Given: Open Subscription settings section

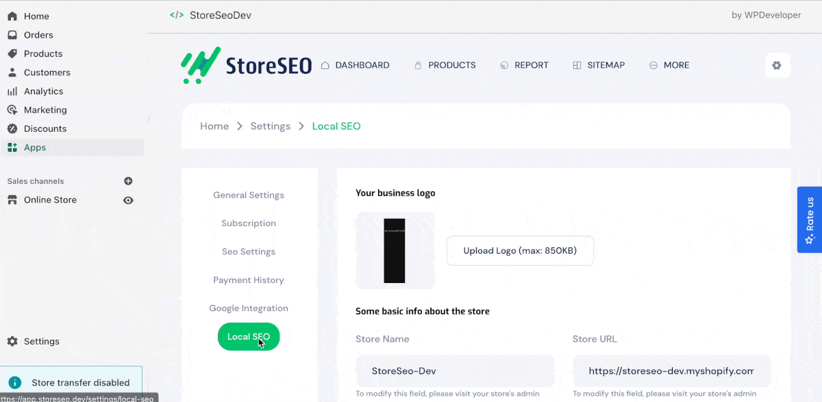Looking at the screenshot, I should (249, 223).
